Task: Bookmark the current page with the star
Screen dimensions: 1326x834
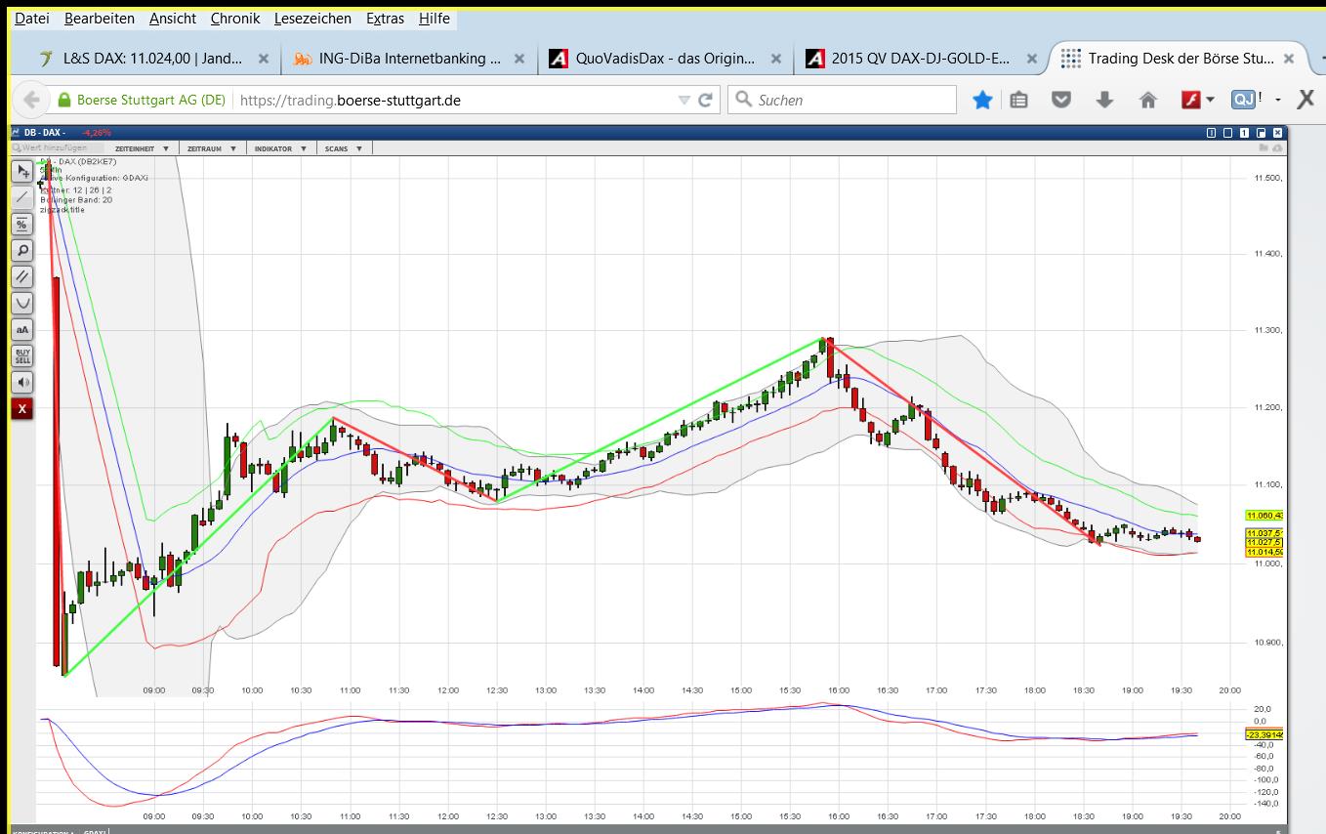Action: 982,99
